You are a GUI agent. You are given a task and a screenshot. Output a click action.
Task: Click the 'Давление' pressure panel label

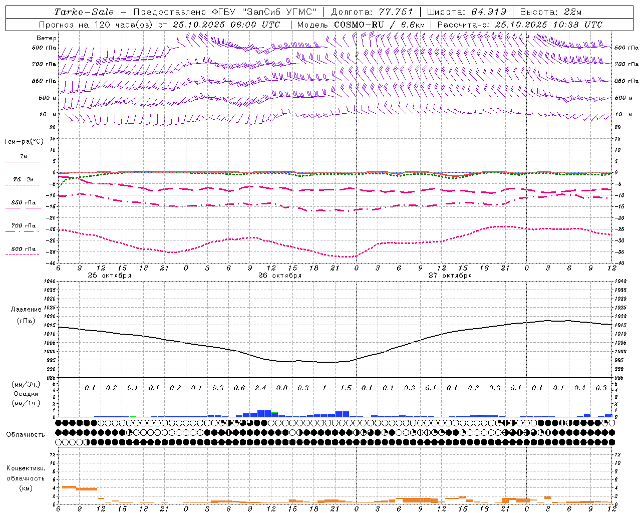pyautogui.click(x=26, y=310)
